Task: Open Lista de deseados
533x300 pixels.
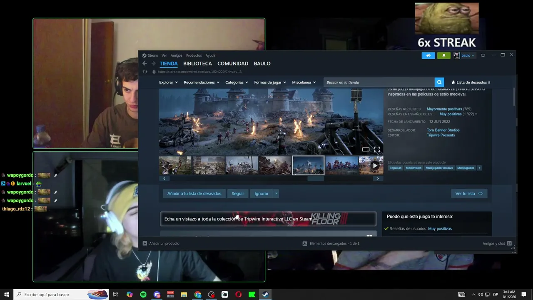Action: click(471, 82)
